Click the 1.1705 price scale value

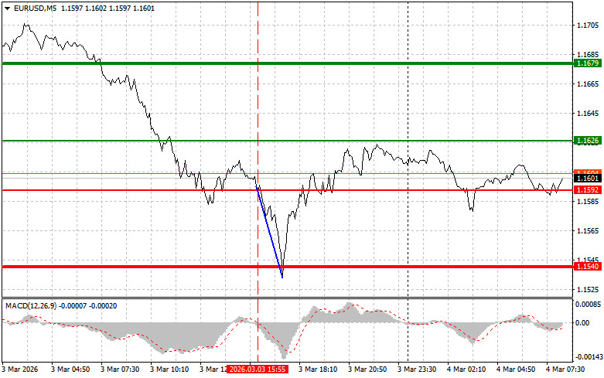pyautogui.click(x=585, y=25)
